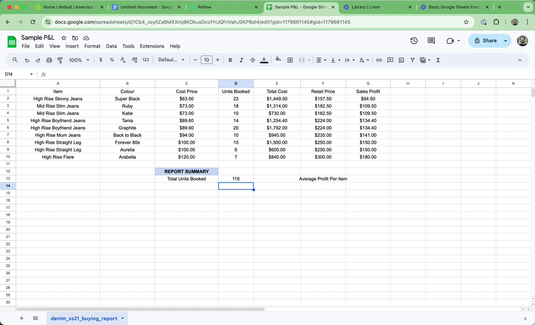Select the Paint format tool
535x325 pixels.
[61, 60]
